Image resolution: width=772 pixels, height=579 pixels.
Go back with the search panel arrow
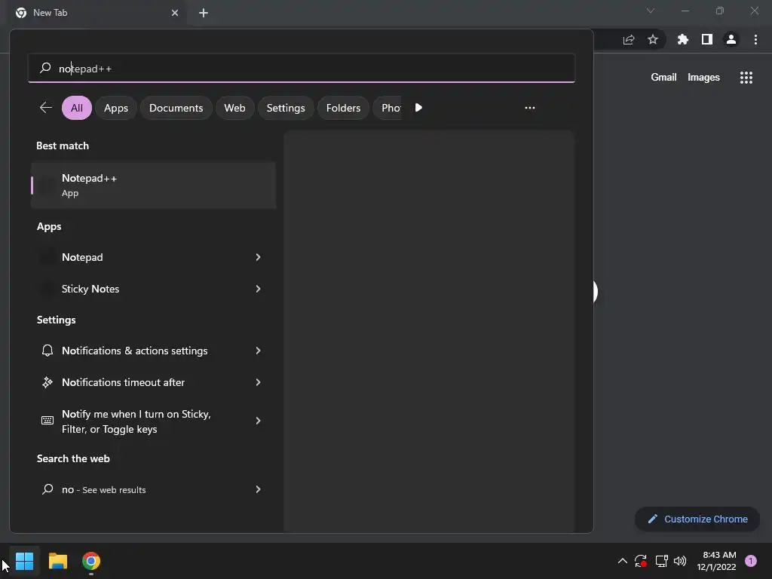click(46, 107)
